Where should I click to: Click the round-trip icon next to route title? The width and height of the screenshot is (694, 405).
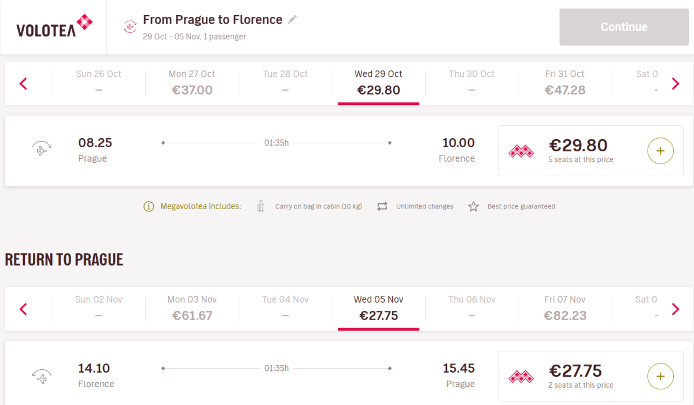coord(130,27)
